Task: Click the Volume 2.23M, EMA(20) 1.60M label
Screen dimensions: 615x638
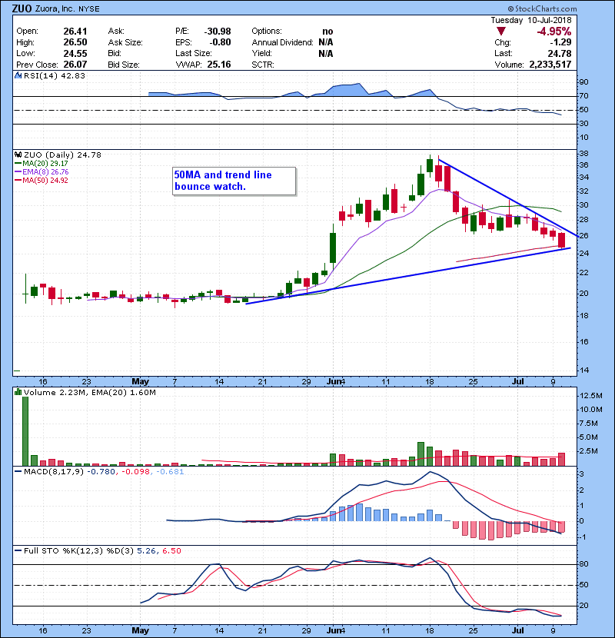Action: coord(89,393)
